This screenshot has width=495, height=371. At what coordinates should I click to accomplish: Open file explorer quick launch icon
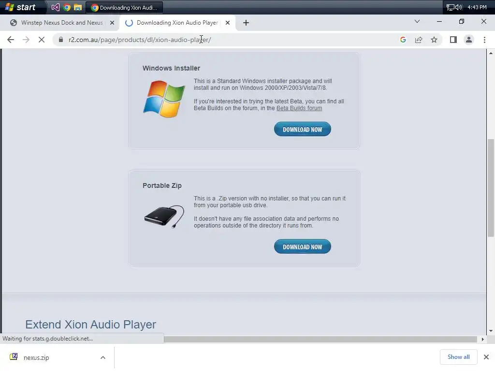tap(78, 7)
